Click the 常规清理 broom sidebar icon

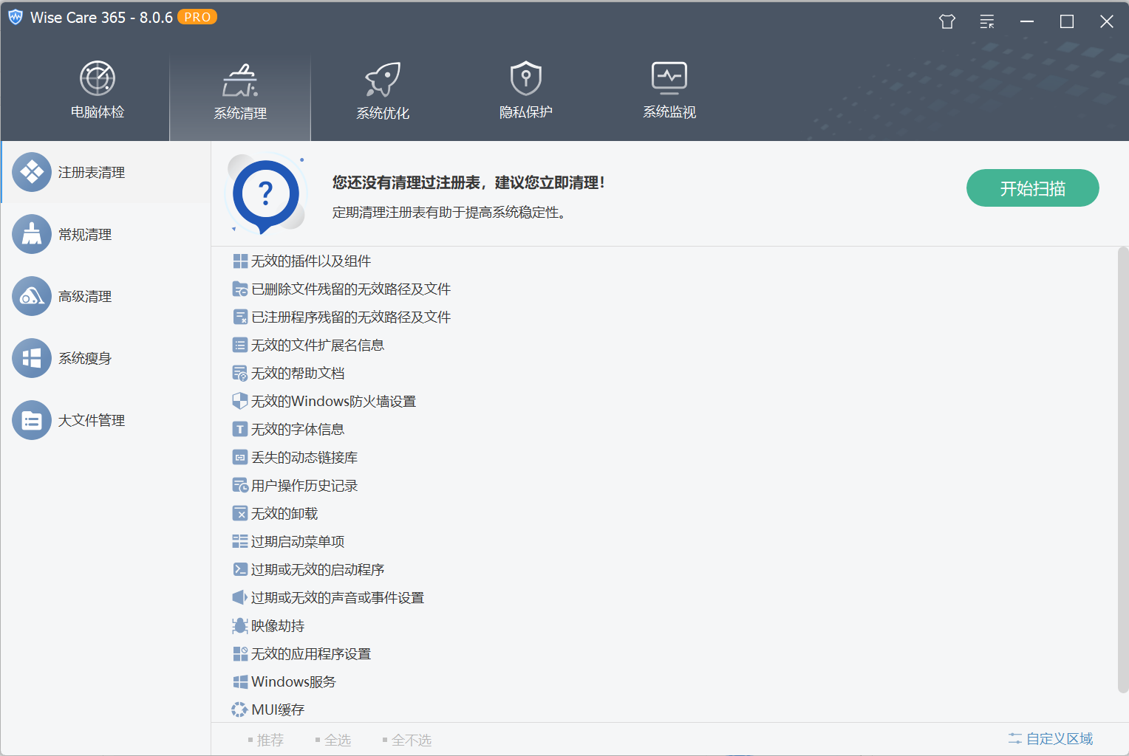click(x=32, y=234)
